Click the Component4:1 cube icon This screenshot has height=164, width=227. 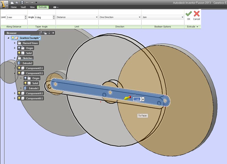(23, 93)
